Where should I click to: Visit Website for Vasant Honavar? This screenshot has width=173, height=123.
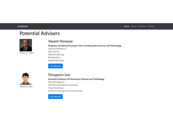(56, 66)
